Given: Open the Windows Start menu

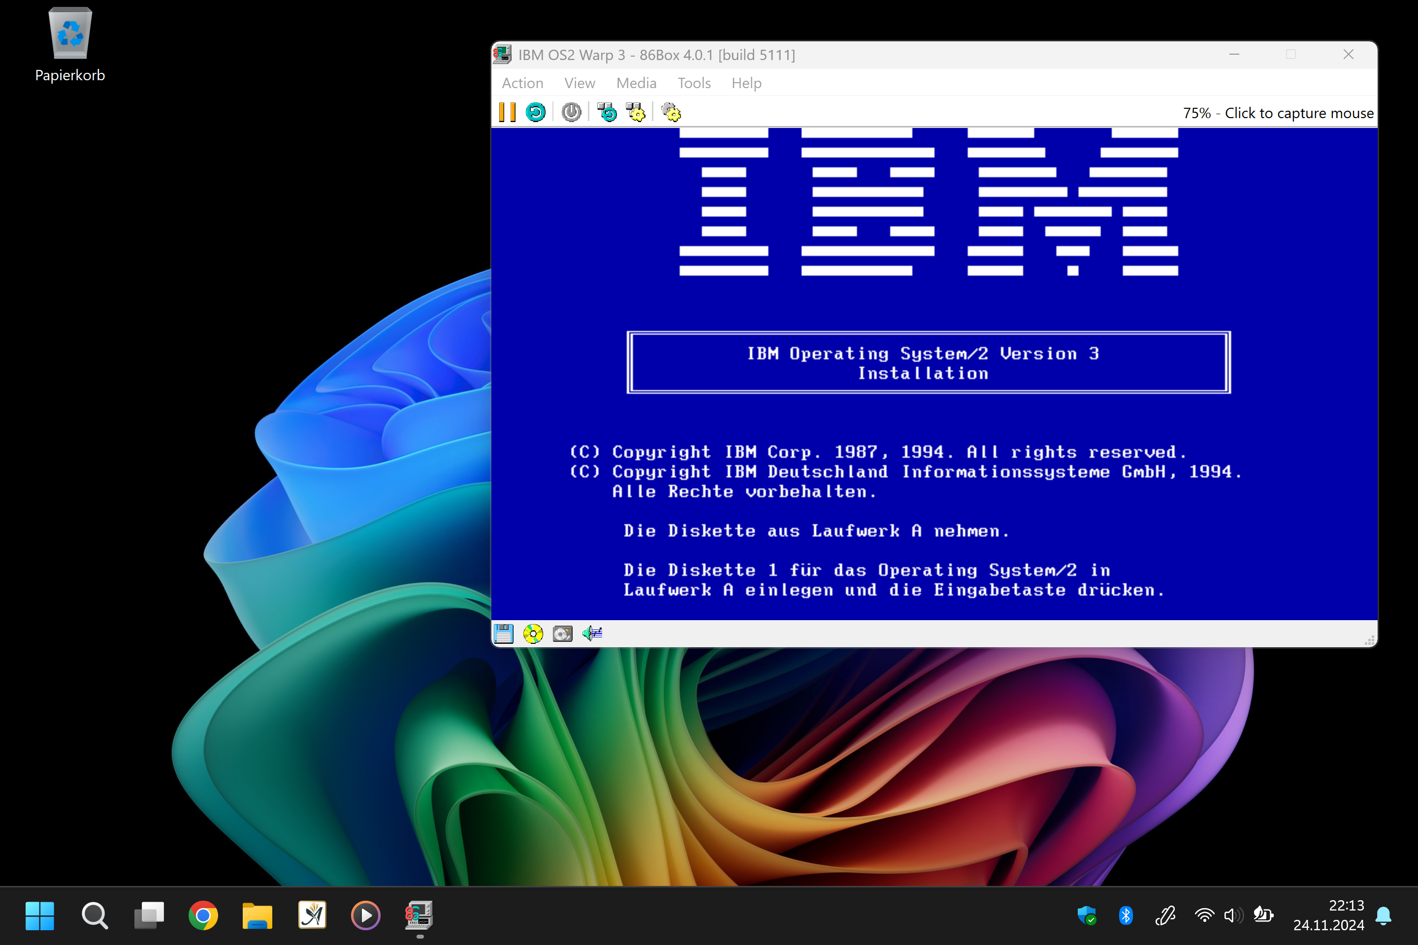Looking at the screenshot, I should (x=40, y=916).
